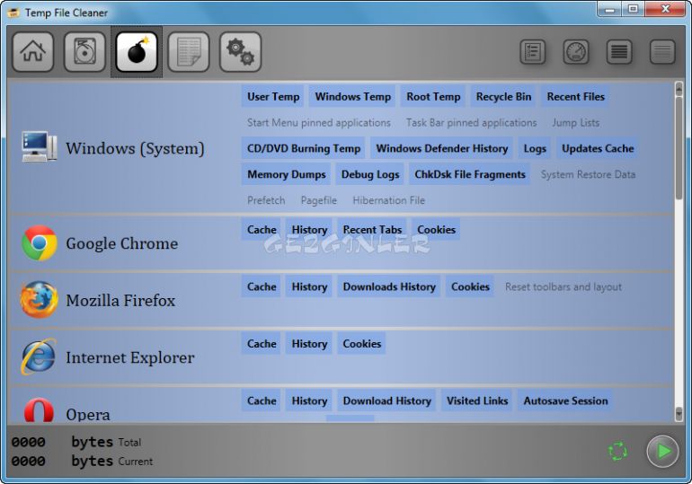The width and height of the screenshot is (692, 484).
Task: Toggle Opera Download History
Action: 387,400
